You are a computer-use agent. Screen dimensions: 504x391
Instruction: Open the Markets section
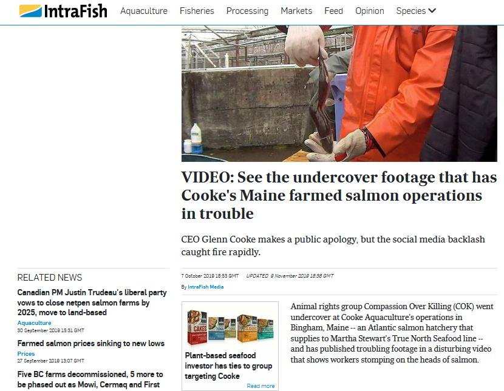296,11
